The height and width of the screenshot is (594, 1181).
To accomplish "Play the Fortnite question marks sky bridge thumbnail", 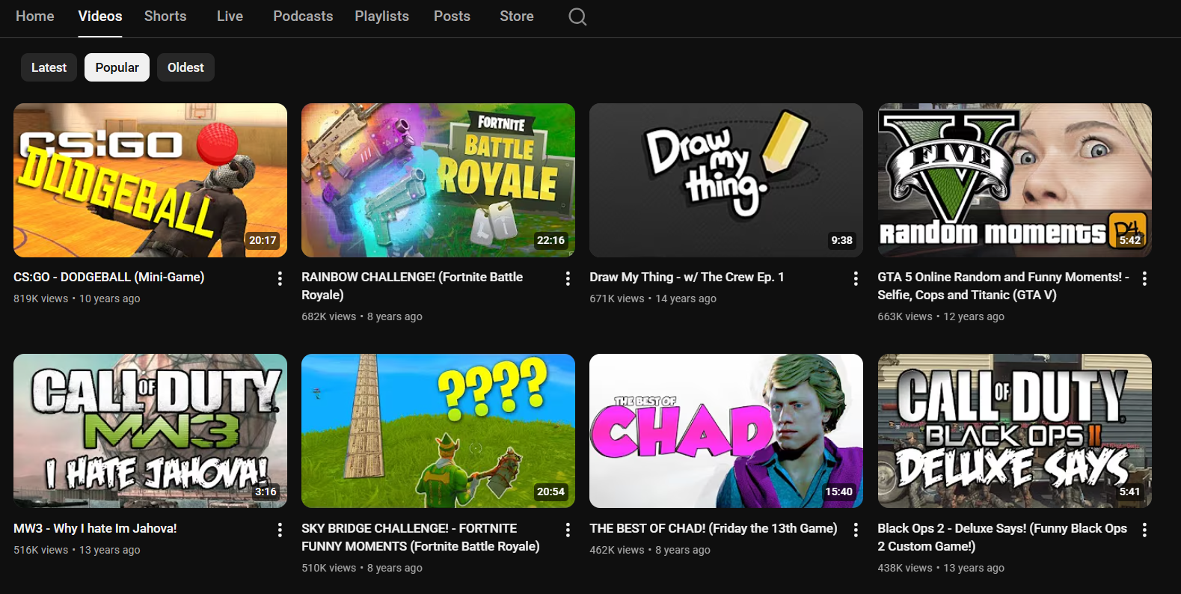I will [438, 431].
